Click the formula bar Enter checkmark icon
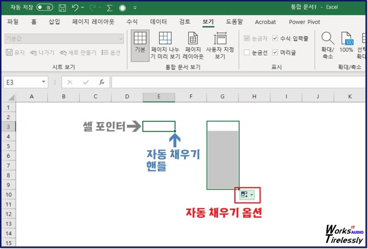Image resolution: width=368 pixels, height=249 pixels. point(86,82)
